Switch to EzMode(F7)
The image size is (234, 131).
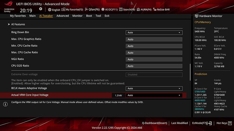click(x=199, y=123)
